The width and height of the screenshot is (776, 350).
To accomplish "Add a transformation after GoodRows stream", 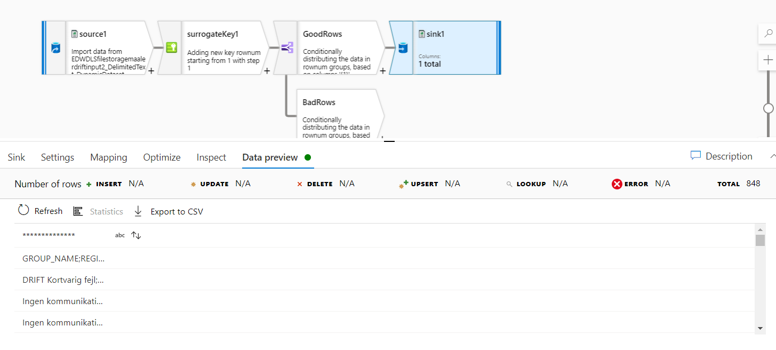I will 382,70.
